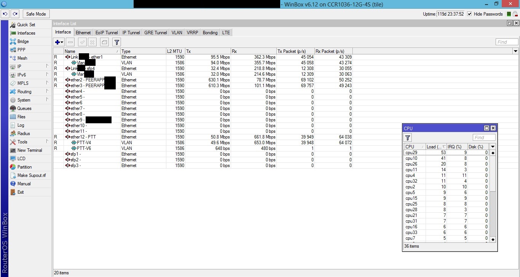Toggle the Safe Mode button
The height and width of the screenshot is (277, 520).
36,14
